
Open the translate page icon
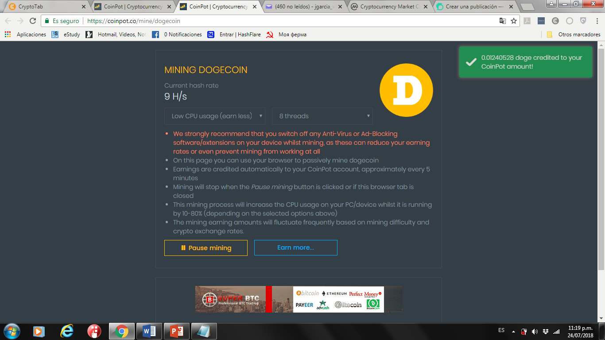click(503, 21)
